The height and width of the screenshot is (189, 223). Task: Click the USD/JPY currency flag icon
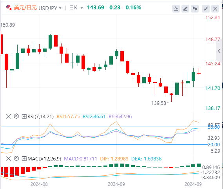click(9, 7)
